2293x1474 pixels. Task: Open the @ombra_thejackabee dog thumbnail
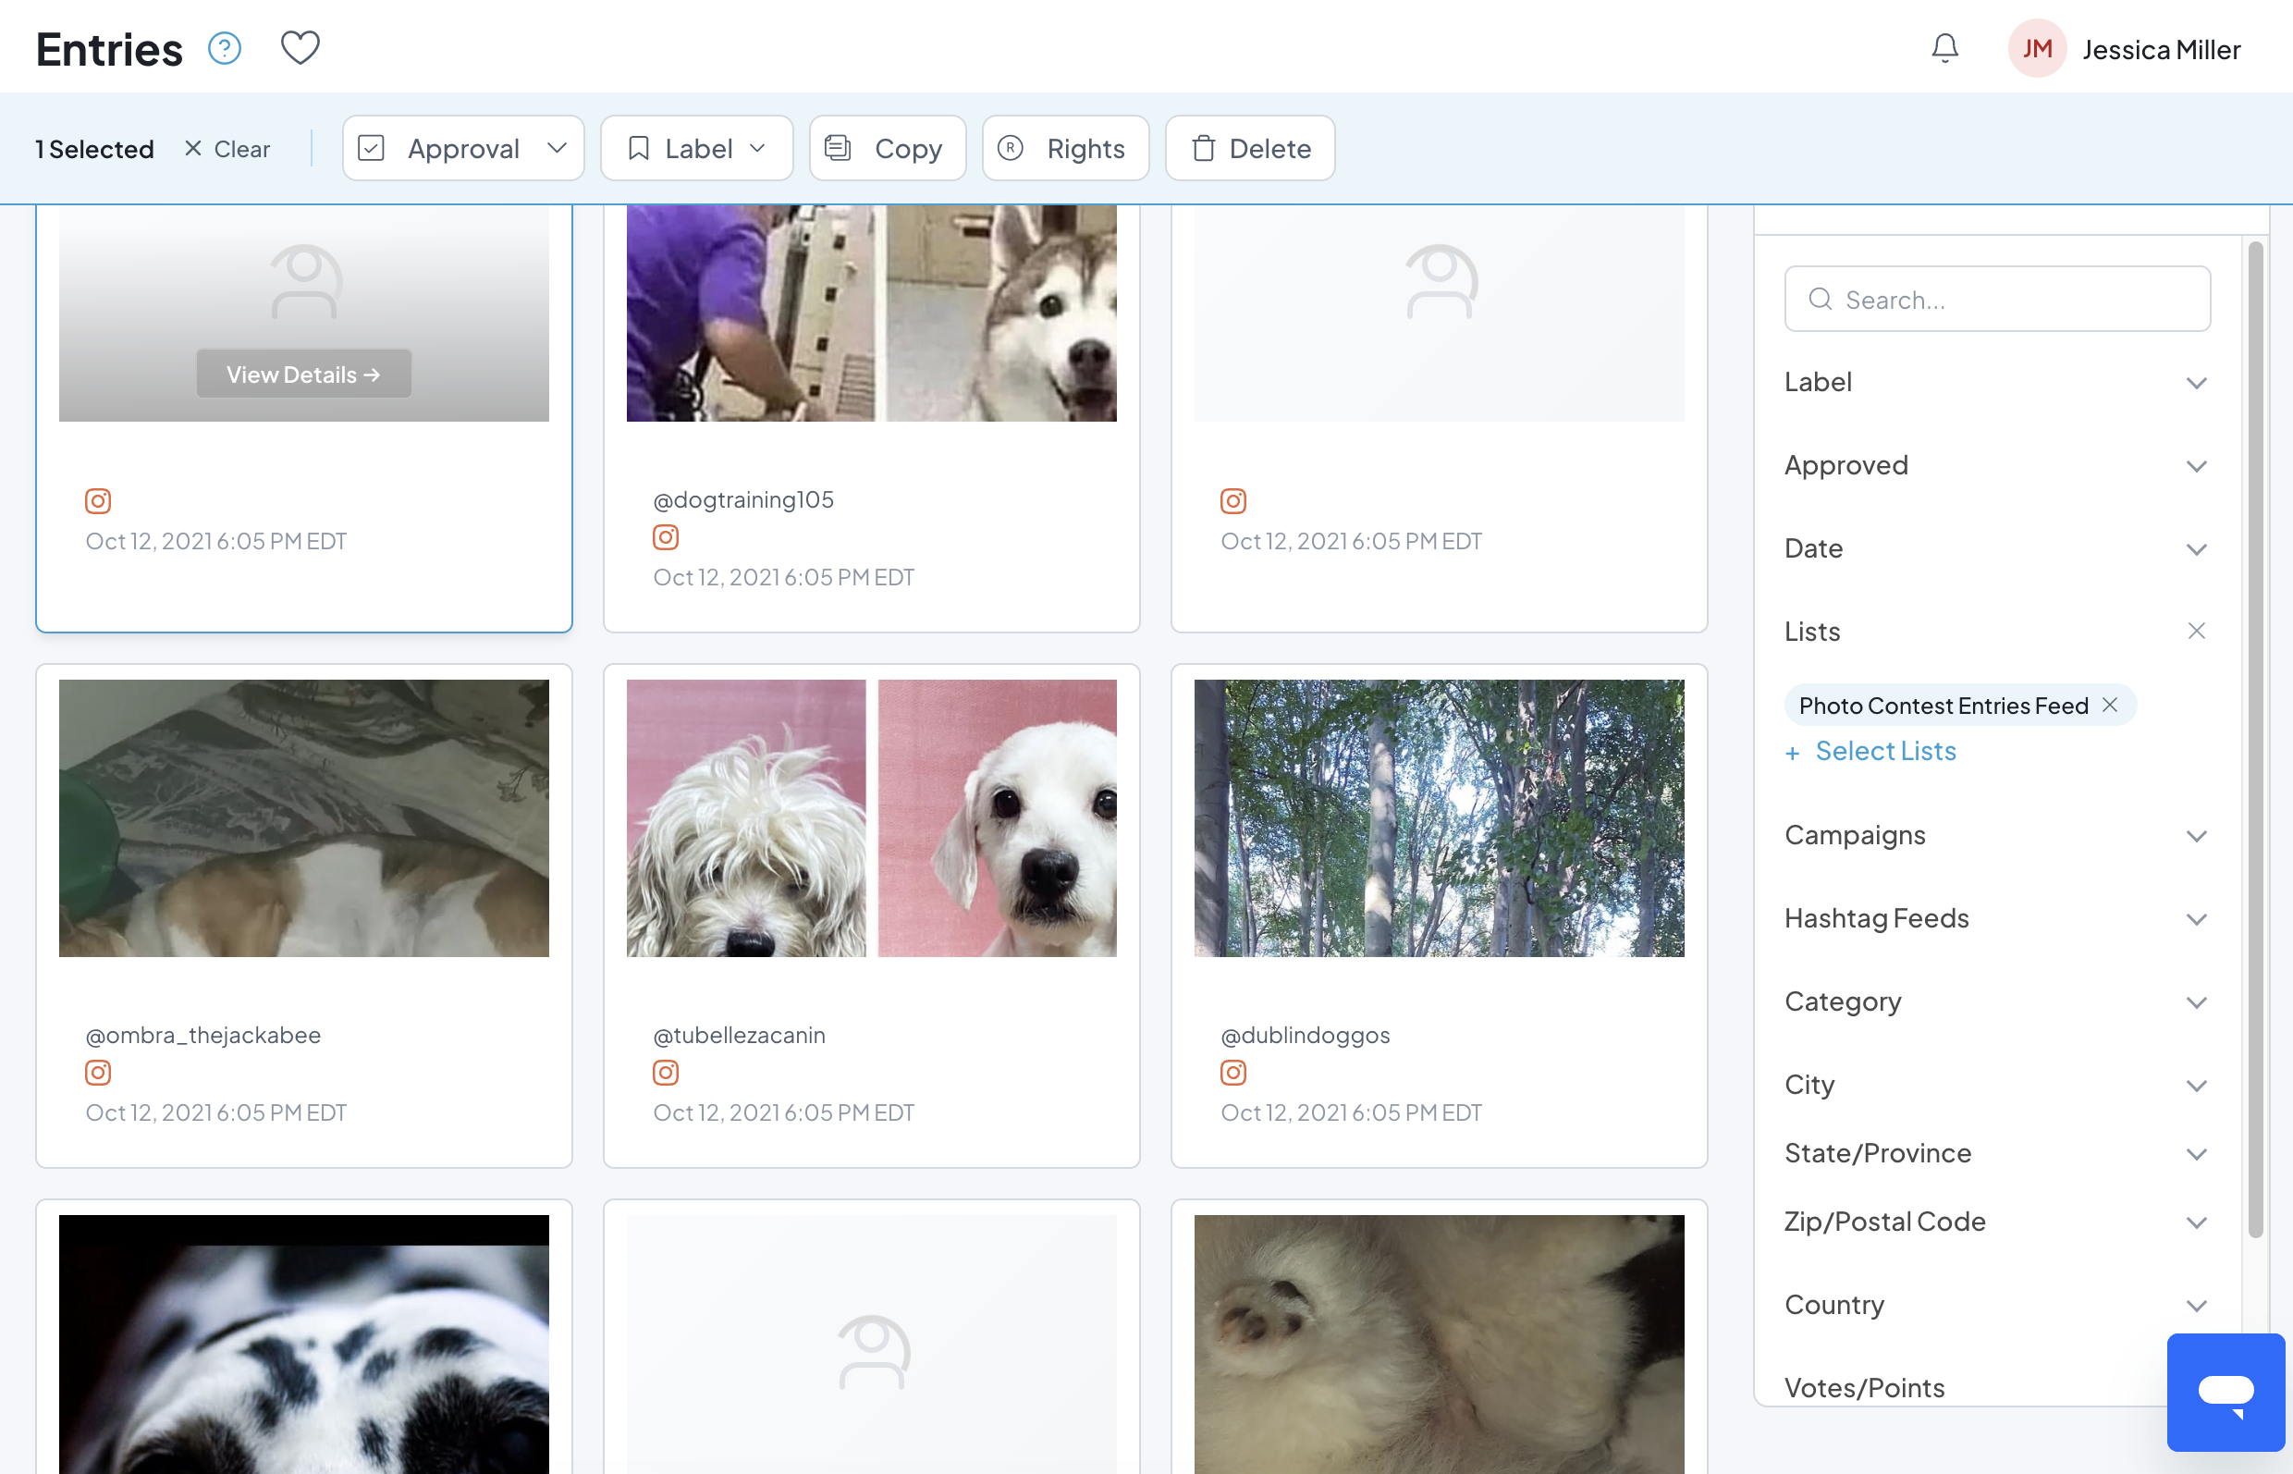(x=304, y=818)
